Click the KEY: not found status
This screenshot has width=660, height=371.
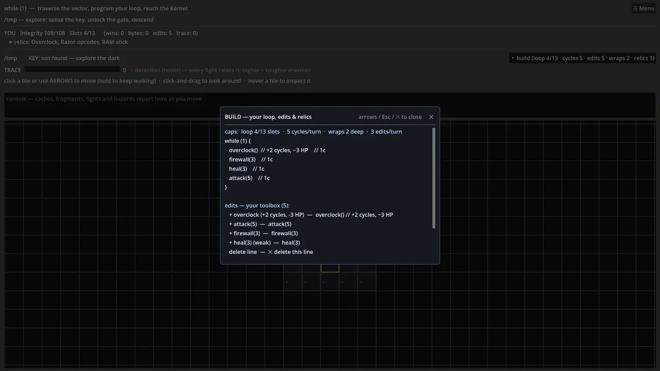tap(74, 58)
